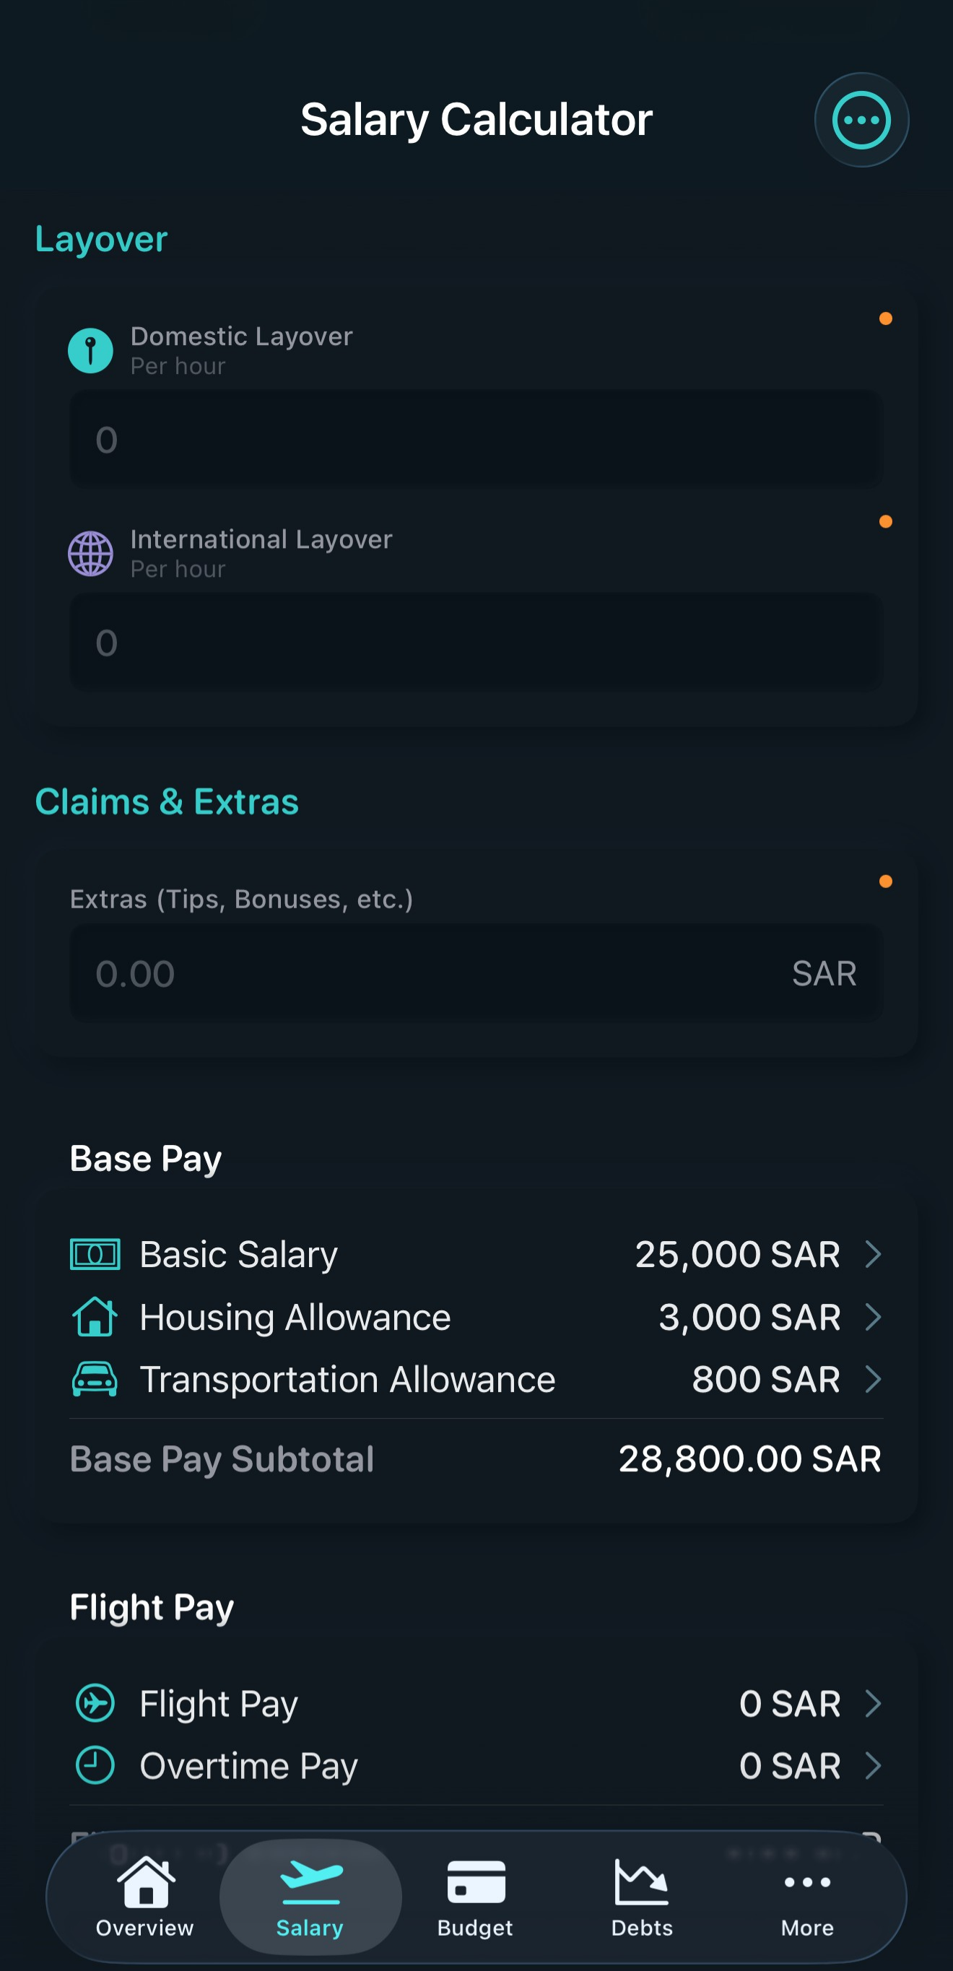Expand Basic Salary details chevron

pyautogui.click(x=872, y=1254)
